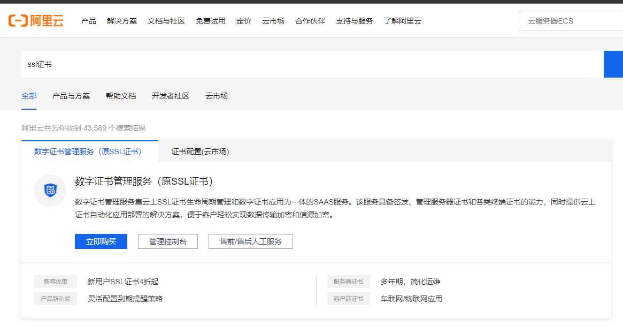This screenshot has width=623, height=326.
Task: Select the 全部 results tab
Action: (29, 96)
